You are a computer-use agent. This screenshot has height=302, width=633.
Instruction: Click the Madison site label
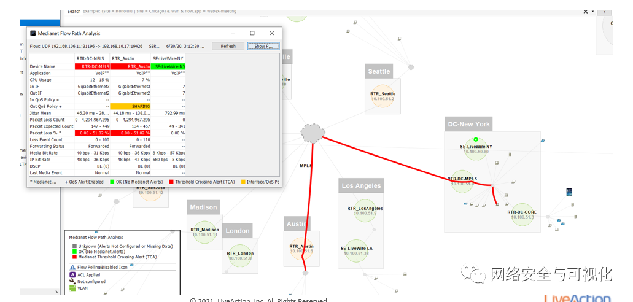(203, 207)
